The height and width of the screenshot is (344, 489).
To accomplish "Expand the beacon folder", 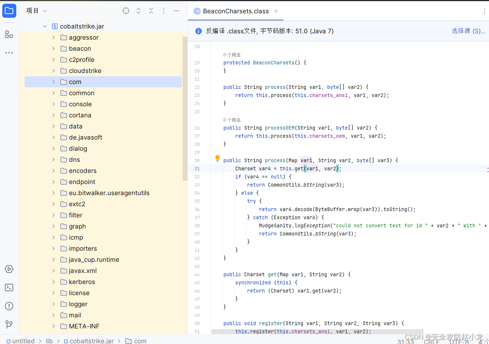I will [54, 49].
